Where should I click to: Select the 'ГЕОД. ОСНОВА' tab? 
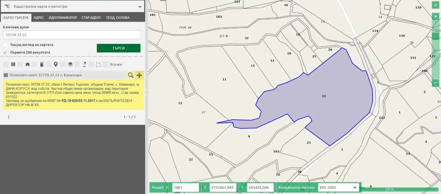click(118, 18)
